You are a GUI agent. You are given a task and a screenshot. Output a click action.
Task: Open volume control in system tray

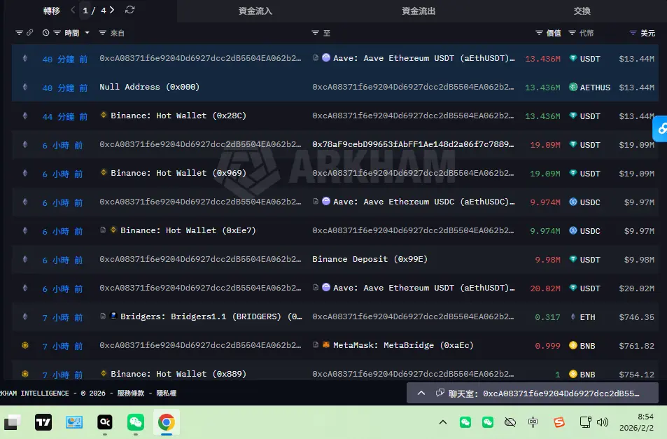click(603, 422)
